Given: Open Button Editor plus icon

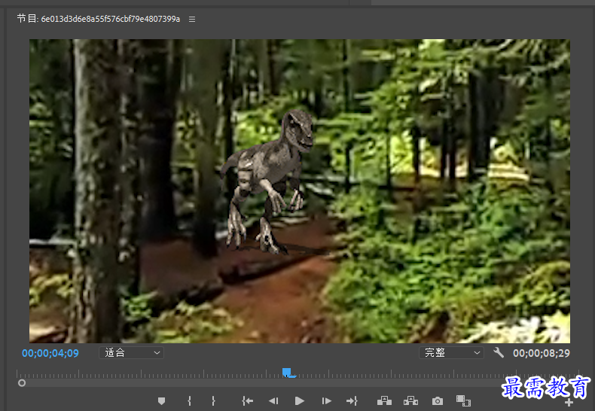Looking at the screenshot, I should click(569, 403).
